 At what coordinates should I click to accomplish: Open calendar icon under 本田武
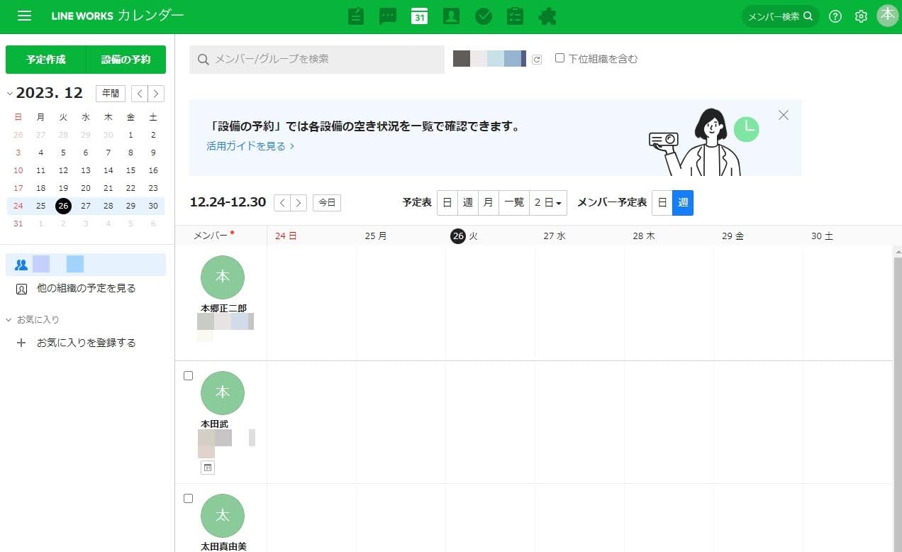207,468
